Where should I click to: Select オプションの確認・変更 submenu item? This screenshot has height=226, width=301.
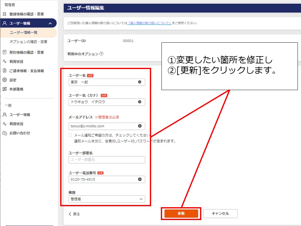(28, 42)
